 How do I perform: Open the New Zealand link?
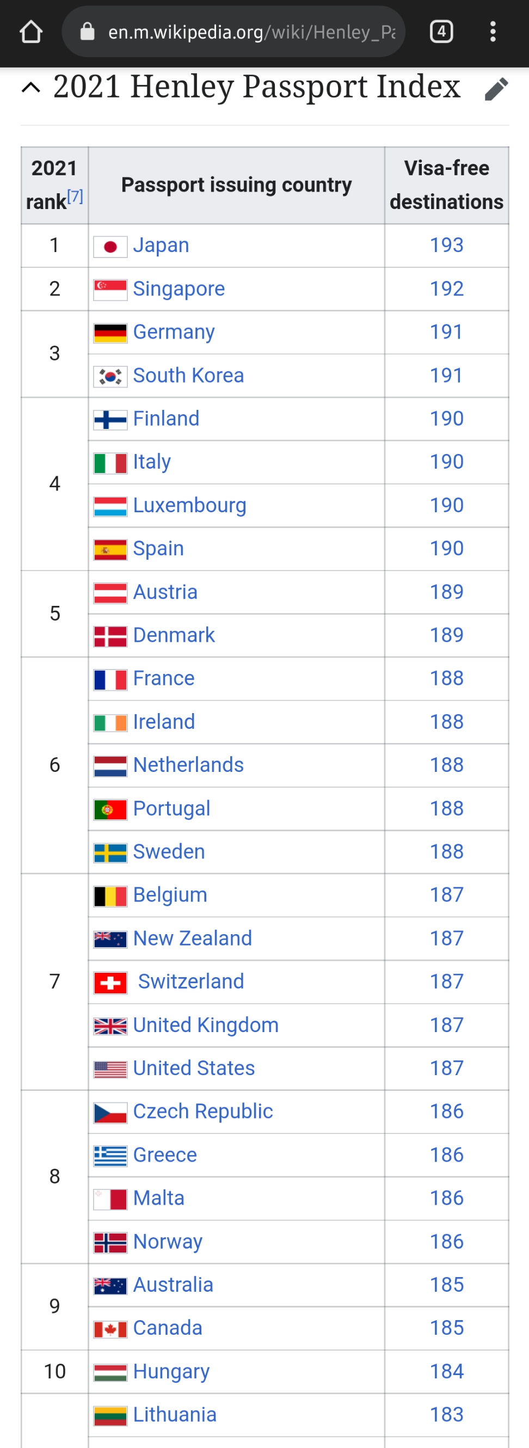coord(192,938)
